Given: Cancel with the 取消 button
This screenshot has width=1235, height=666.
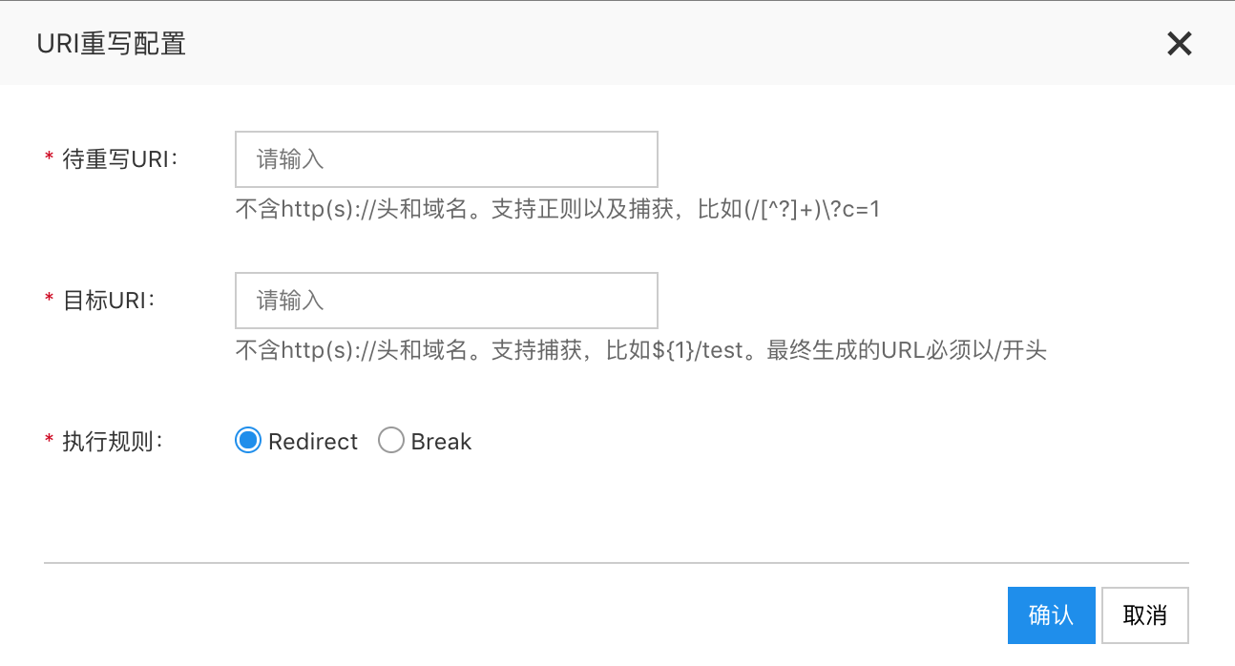Looking at the screenshot, I should coord(1145,615).
